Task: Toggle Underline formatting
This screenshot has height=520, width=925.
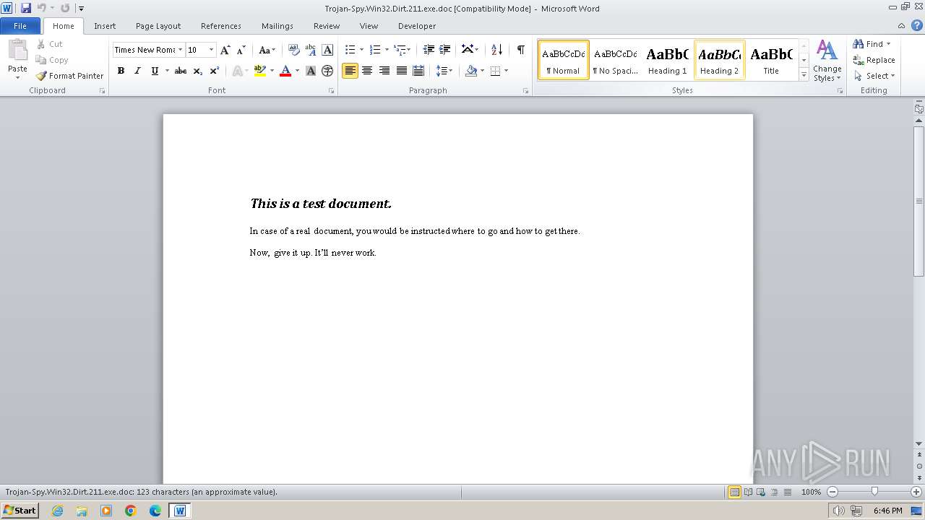Action: [155, 71]
